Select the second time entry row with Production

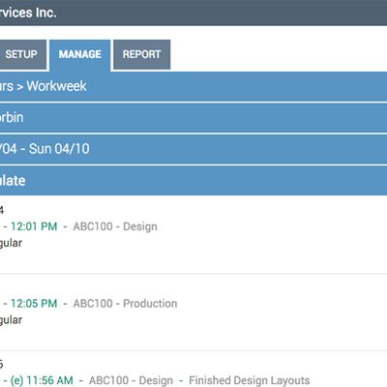coord(193,313)
